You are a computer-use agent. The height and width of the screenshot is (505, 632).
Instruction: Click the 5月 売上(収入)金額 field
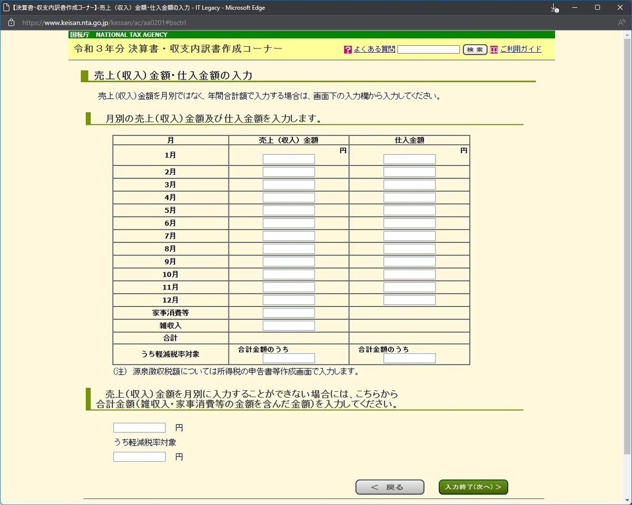tap(289, 210)
